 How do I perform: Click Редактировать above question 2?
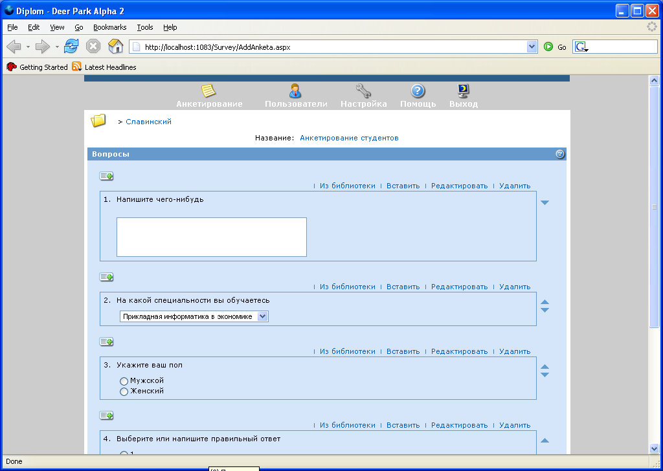point(460,287)
